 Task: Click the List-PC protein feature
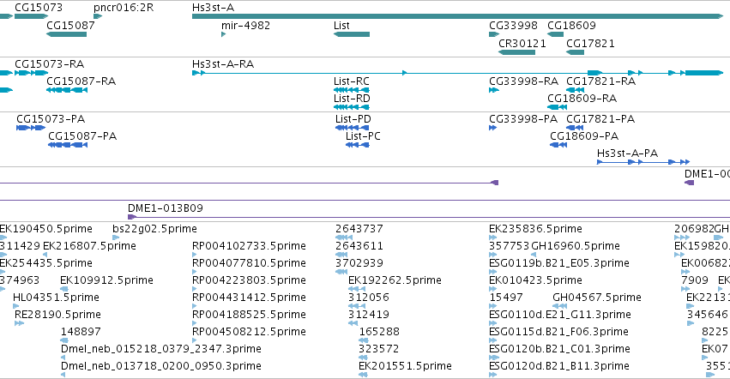358,145
